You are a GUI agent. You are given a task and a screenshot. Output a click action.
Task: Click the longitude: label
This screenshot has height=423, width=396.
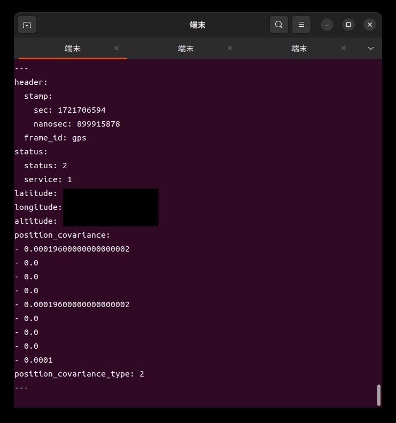pos(38,207)
